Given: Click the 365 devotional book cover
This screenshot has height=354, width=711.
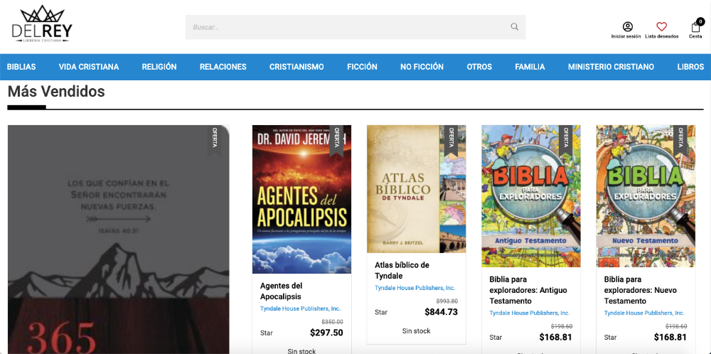Looking at the screenshot, I should [x=118, y=235].
